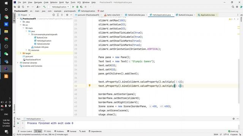This screenshot has height=136, width=243.
Task: Open WeChat from Windows taskbar
Action: point(6,54)
